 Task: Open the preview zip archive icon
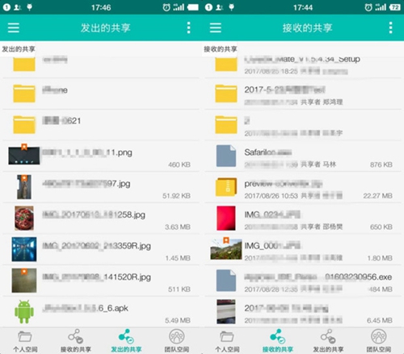point(226,187)
